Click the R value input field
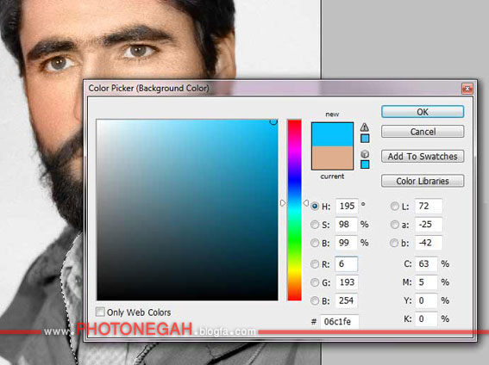Image resolution: width=489 pixels, height=365 pixels. 346,264
